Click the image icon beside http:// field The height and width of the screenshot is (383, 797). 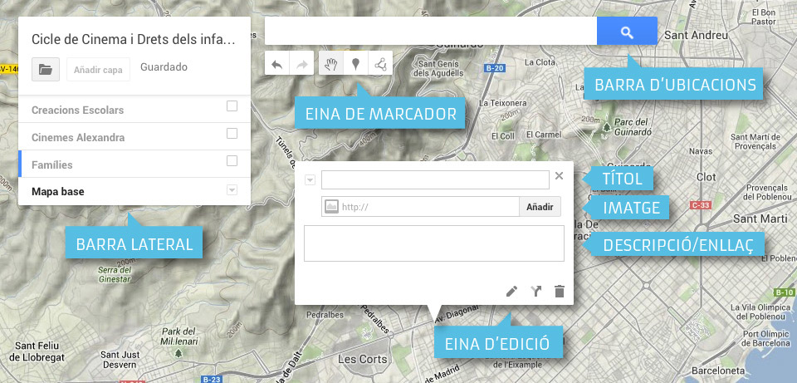[x=331, y=207]
